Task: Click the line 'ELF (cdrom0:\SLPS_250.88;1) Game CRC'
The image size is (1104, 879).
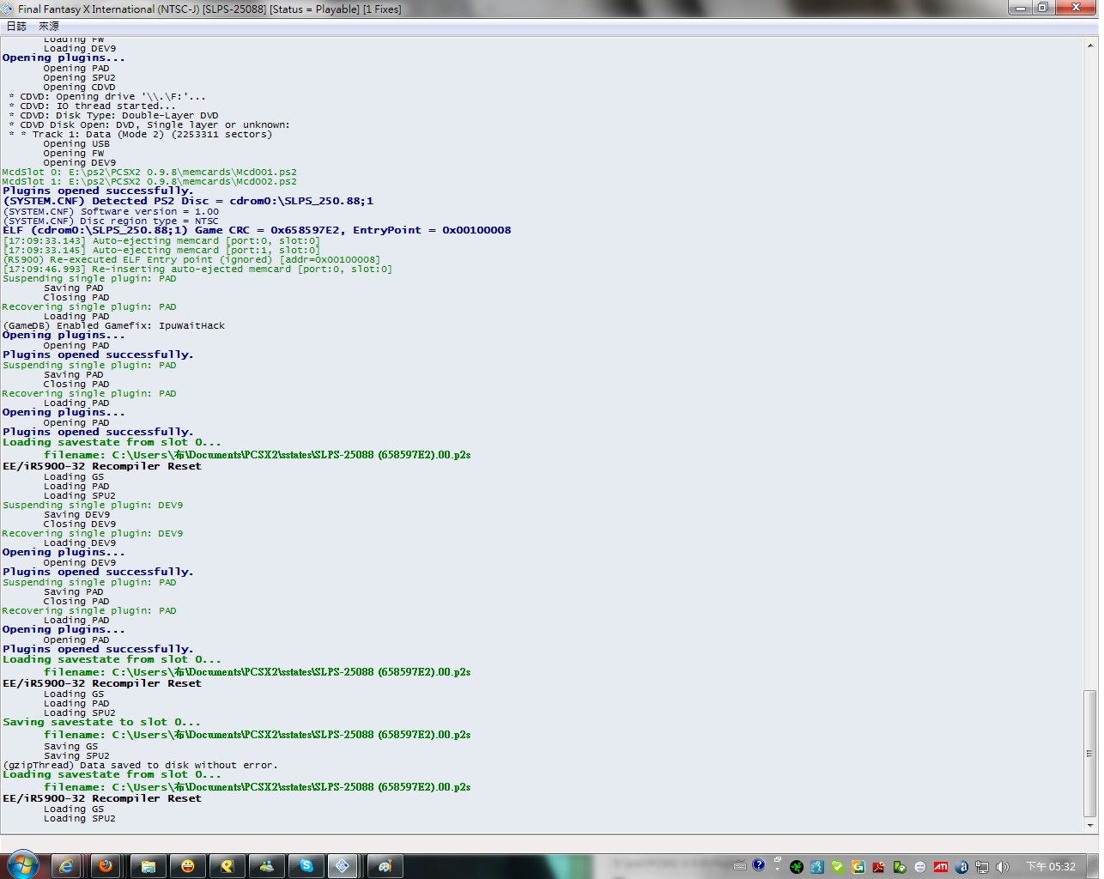Action: coord(257,230)
